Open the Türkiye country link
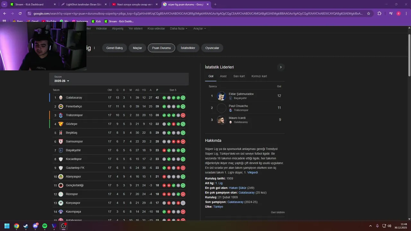The height and width of the screenshot is (231, 411). tap(218, 207)
